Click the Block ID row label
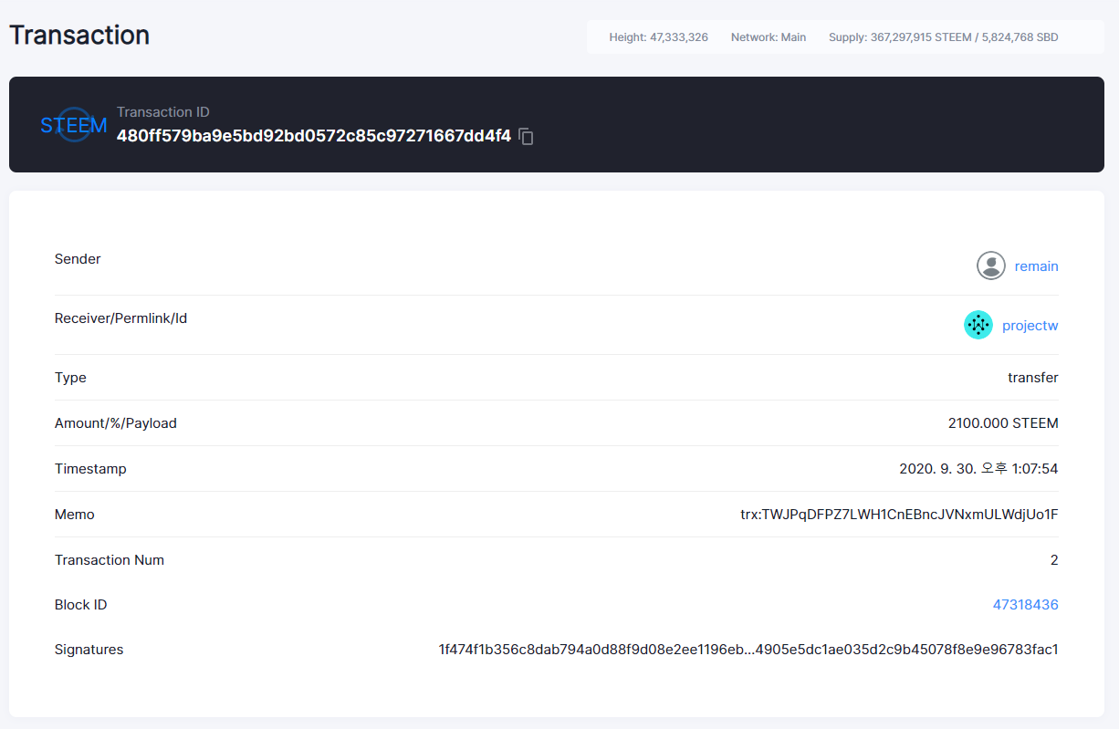 point(81,605)
